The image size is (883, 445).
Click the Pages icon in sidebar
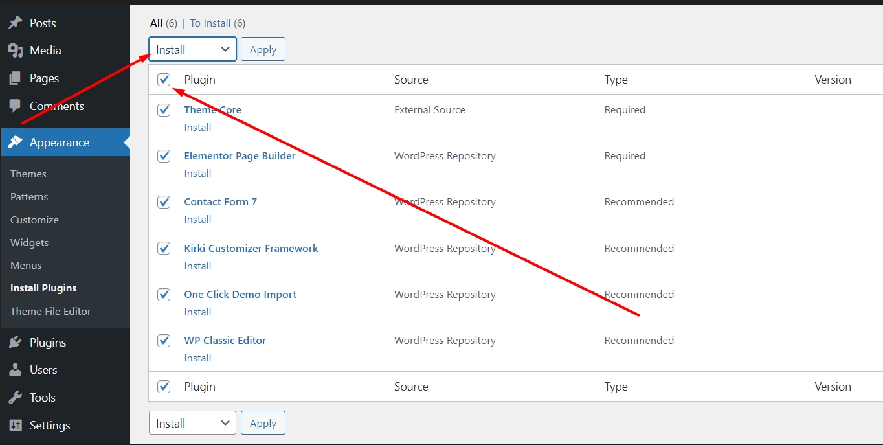point(15,78)
